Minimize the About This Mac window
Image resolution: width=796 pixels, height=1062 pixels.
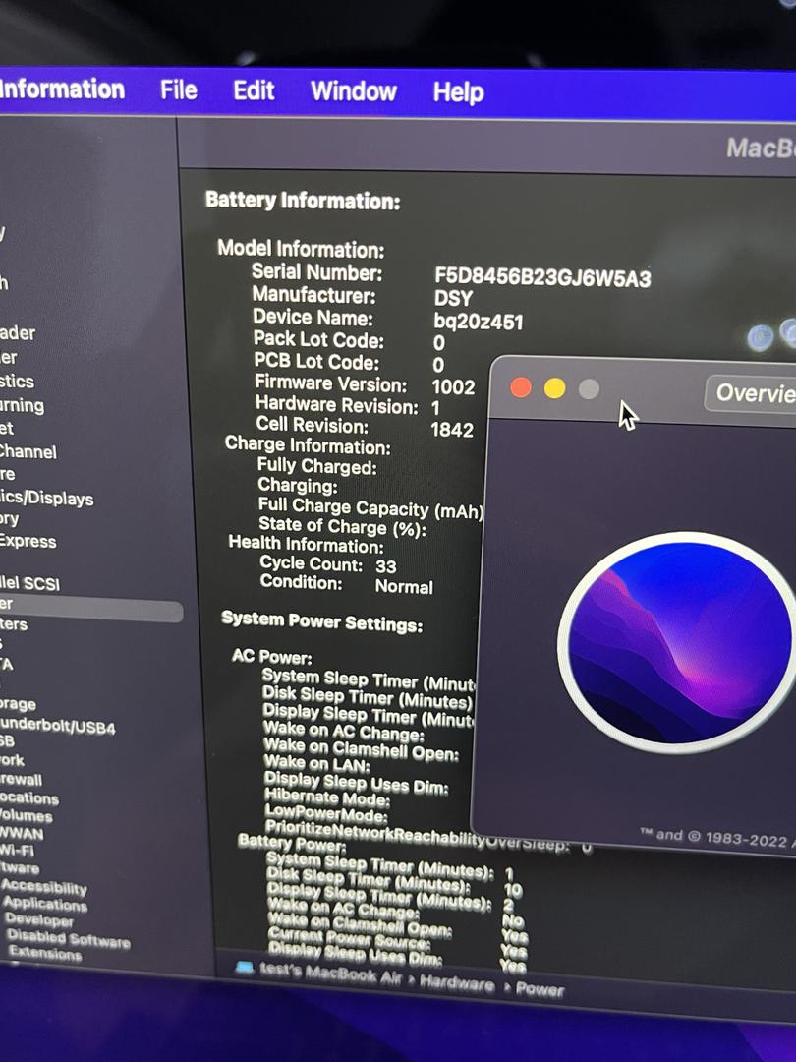click(554, 388)
